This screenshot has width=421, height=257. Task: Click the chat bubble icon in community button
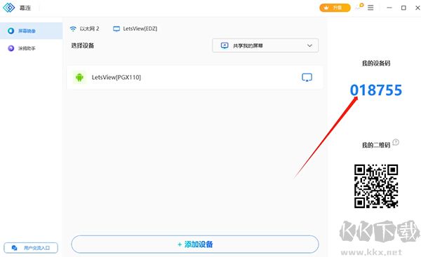(x=15, y=248)
